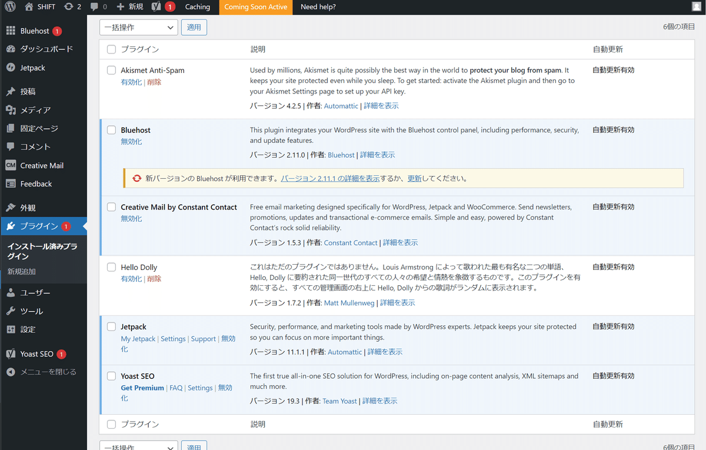Click the Appearance (外観) brush icon
706x450 pixels.
(x=11, y=208)
